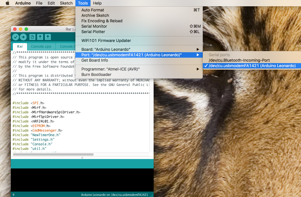The height and width of the screenshot is (197, 301).
Task: Open the Serial Monitor
Action: 139,26
